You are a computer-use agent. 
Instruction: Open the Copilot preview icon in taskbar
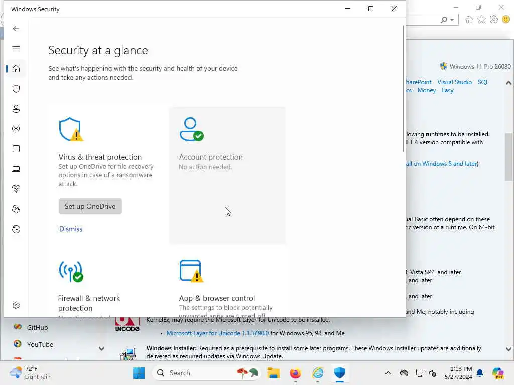click(x=498, y=373)
